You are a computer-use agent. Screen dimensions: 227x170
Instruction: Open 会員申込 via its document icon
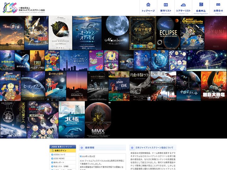coord(201,4)
